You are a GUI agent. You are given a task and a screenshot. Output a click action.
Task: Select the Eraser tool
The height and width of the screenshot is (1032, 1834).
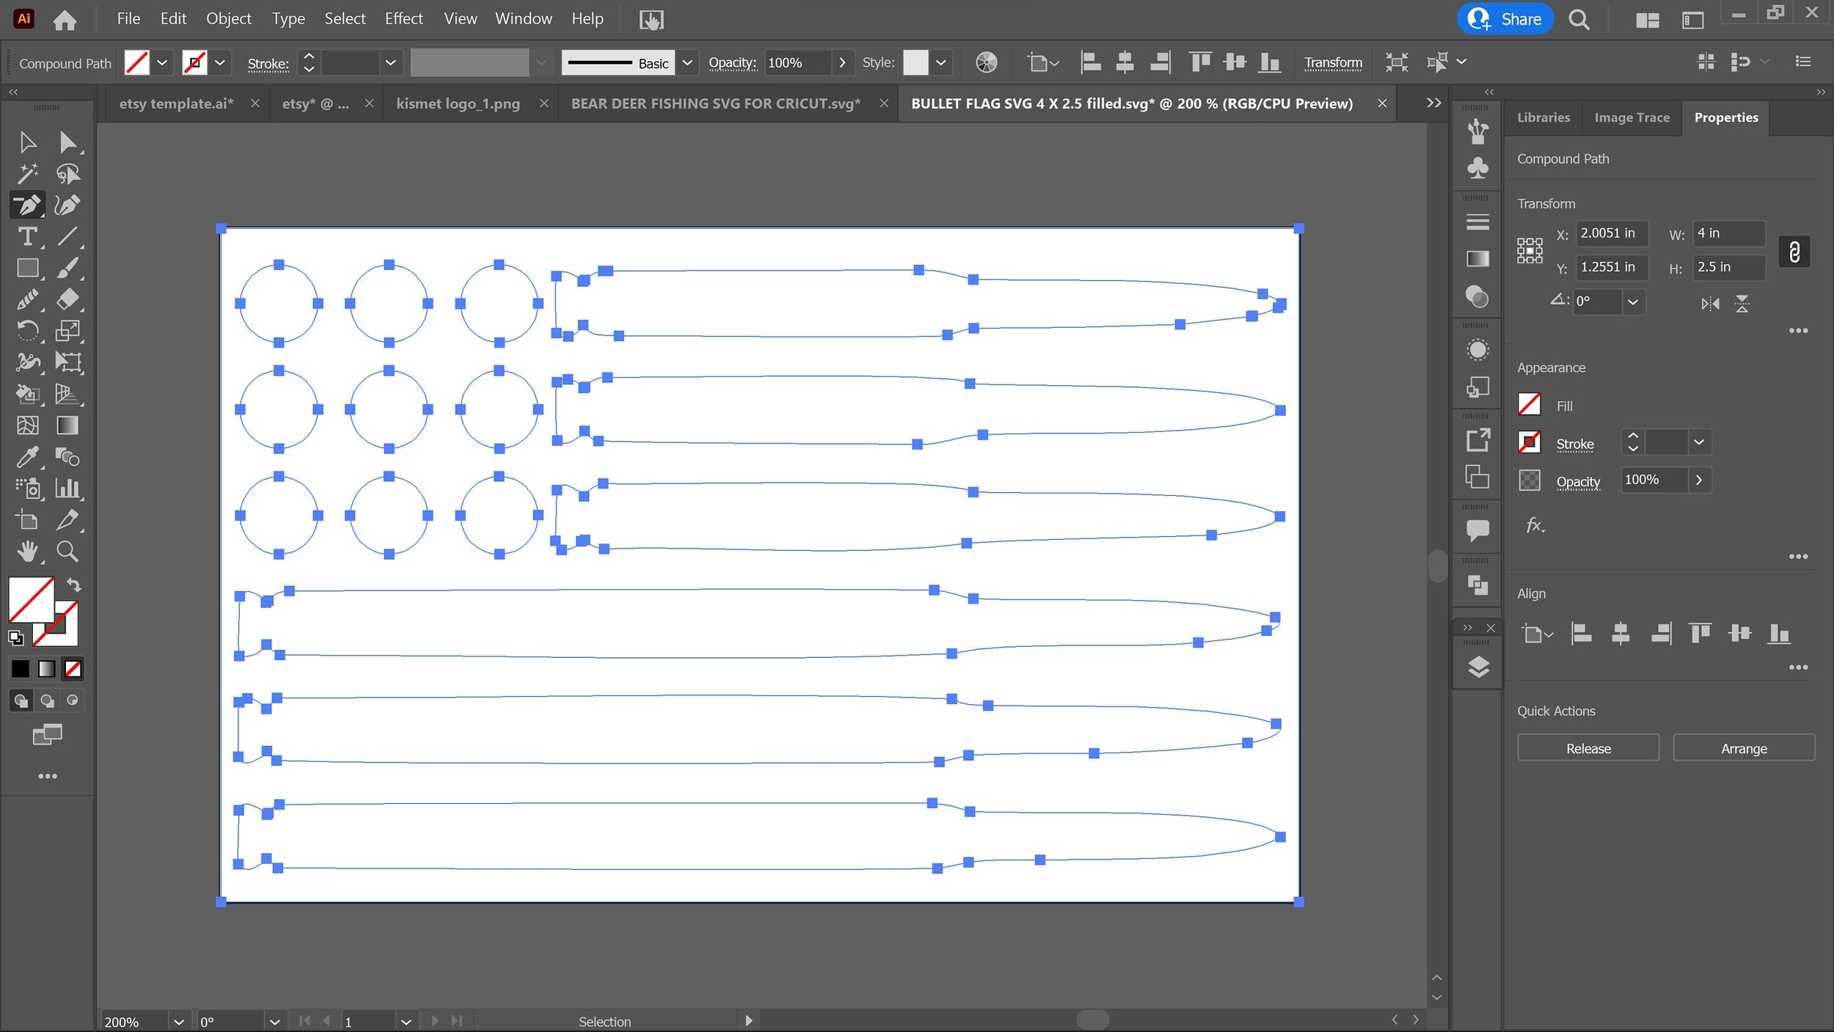[x=67, y=299]
